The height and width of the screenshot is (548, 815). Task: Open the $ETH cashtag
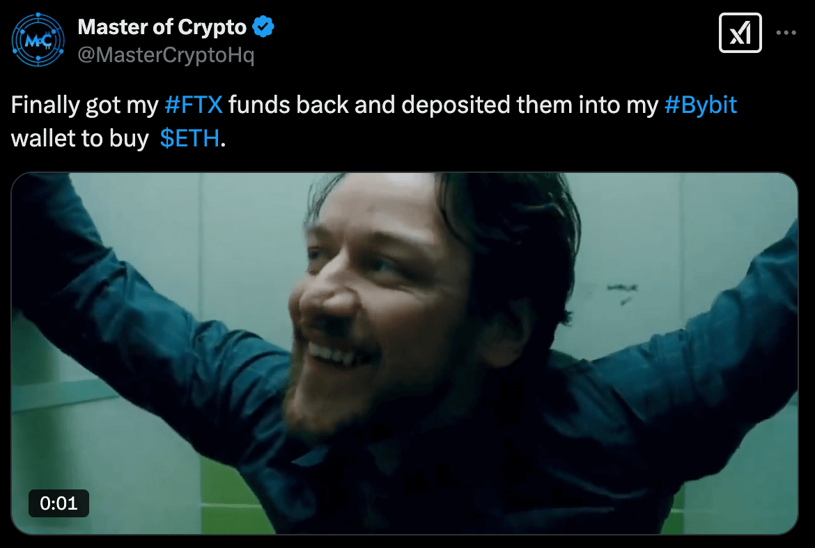point(189,139)
